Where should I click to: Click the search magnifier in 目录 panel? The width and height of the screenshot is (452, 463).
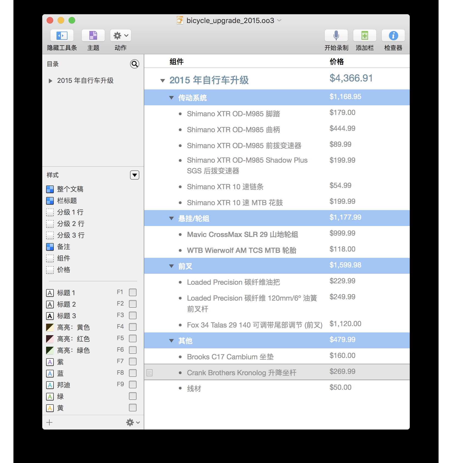134,64
